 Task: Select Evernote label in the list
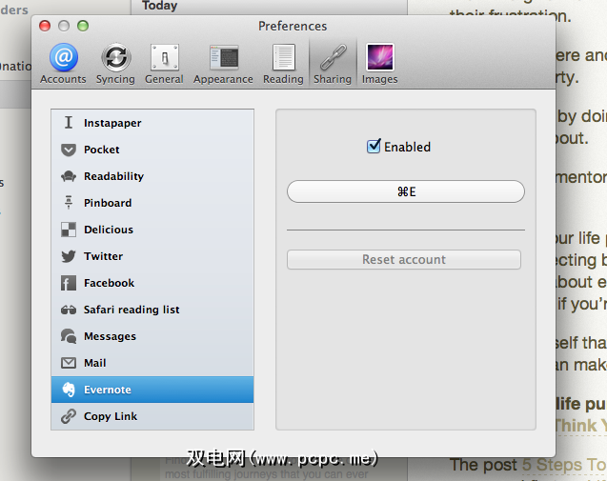108,390
